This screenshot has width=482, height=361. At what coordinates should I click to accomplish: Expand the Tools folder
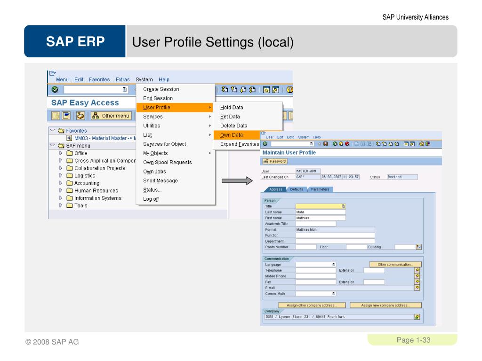[61, 205]
